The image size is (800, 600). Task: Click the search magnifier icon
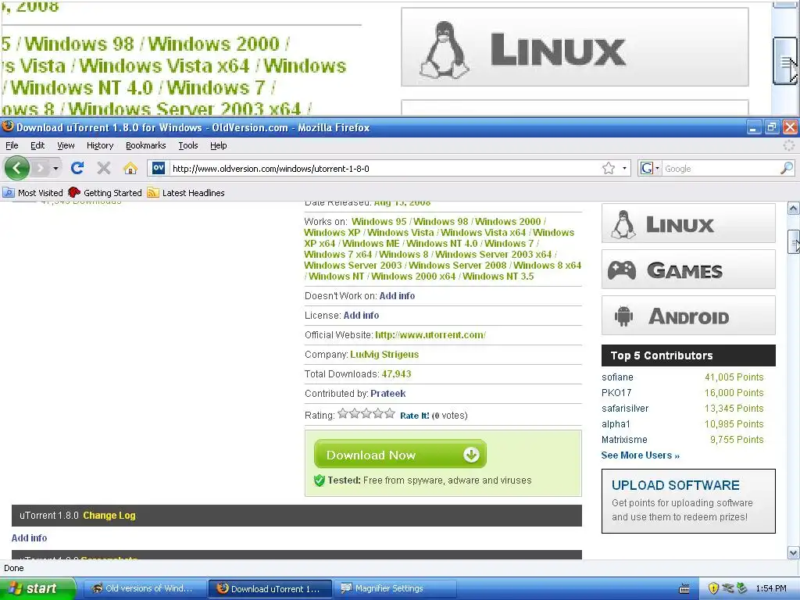(x=787, y=168)
